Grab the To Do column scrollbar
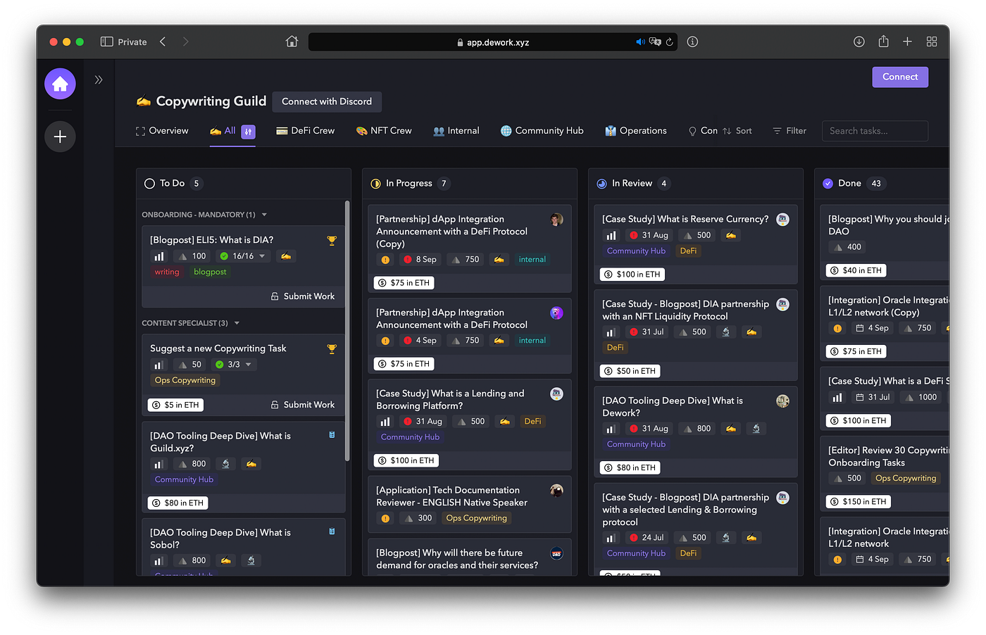This screenshot has height=635, width=986. click(347, 331)
